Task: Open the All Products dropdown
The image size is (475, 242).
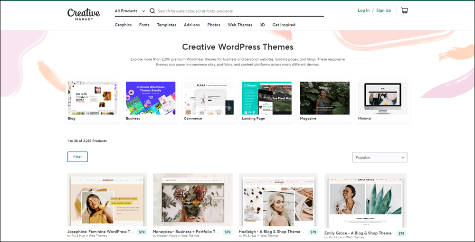Action: 130,11
